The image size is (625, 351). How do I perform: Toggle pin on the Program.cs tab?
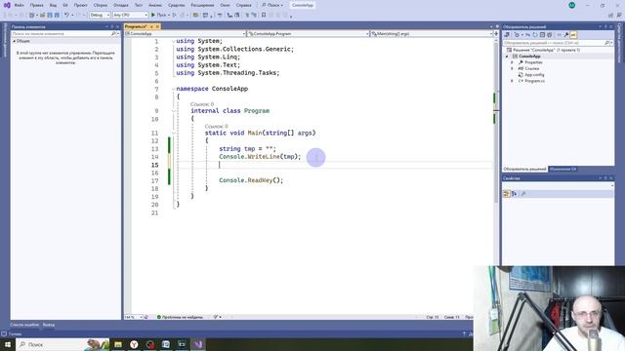click(151, 26)
